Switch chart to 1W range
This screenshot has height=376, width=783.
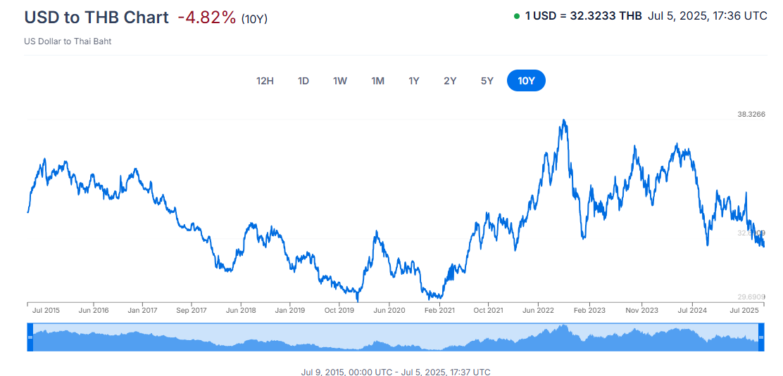[x=340, y=81]
